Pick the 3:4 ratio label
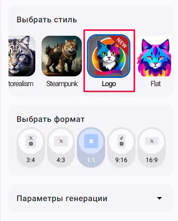 31,160
